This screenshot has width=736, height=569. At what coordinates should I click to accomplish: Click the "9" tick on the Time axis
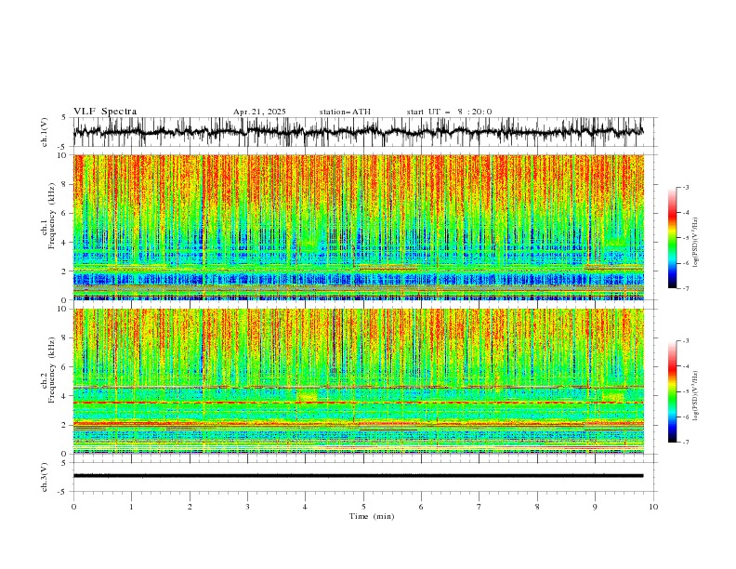coord(595,507)
